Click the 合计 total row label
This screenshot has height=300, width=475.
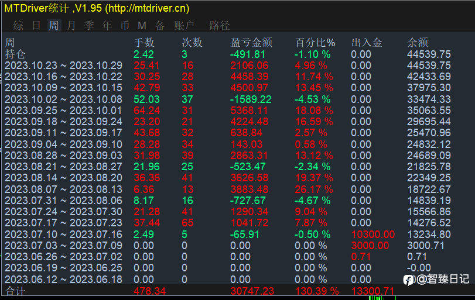pyautogui.click(x=15, y=291)
